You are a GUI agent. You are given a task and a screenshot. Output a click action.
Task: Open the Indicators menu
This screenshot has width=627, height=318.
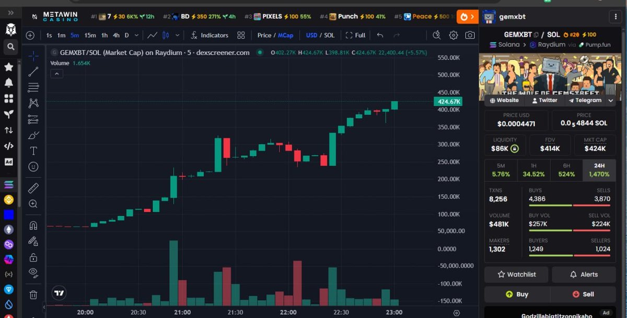208,36
